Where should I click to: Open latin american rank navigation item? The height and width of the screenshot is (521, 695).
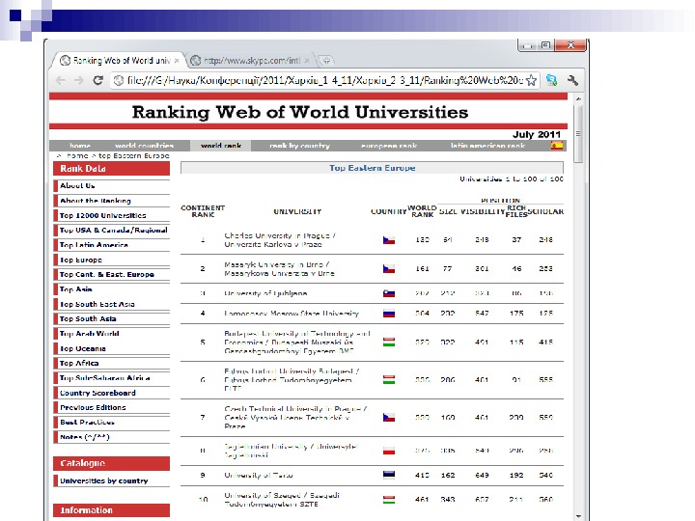[487, 146]
